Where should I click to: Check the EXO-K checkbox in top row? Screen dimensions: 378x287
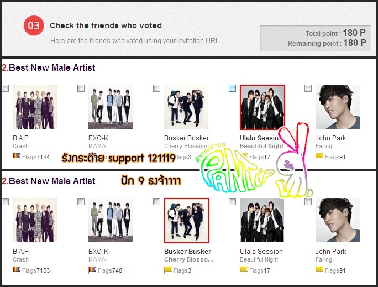(81, 88)
